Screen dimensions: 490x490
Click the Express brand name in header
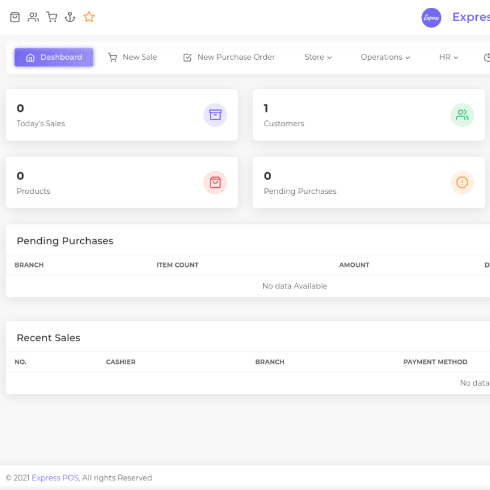click(x=471, y=17)
